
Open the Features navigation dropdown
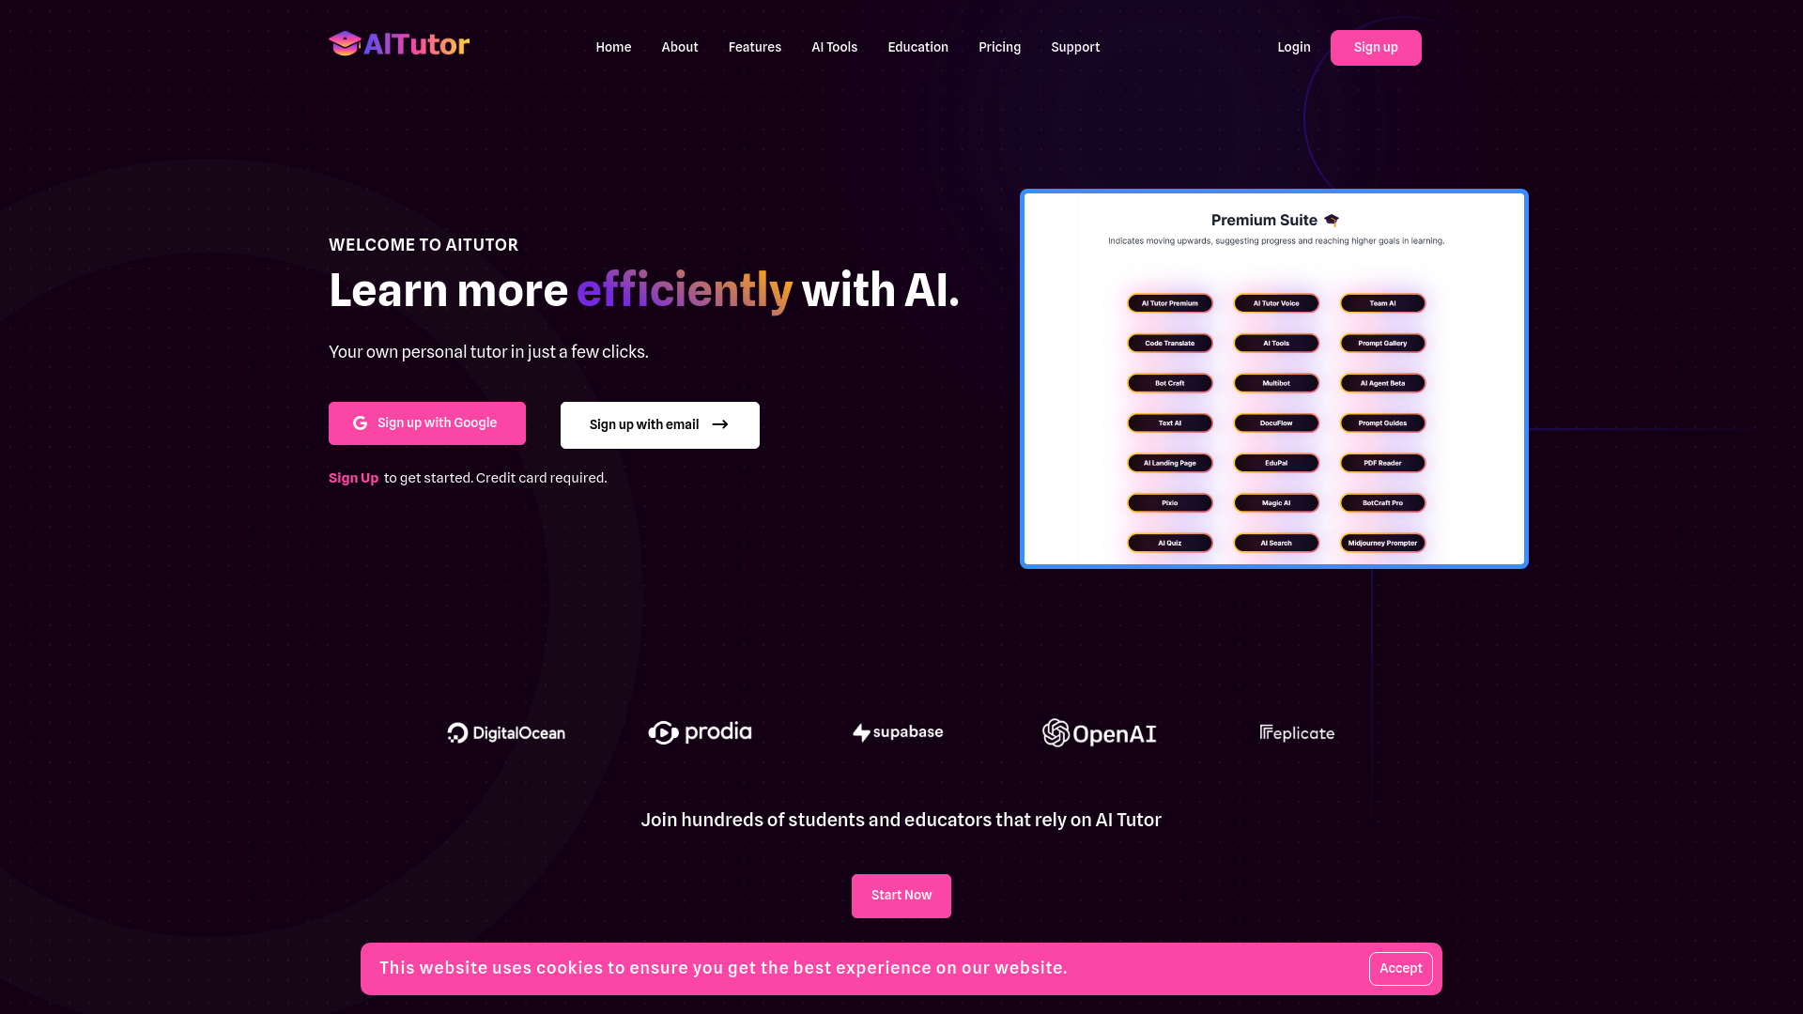754,47
